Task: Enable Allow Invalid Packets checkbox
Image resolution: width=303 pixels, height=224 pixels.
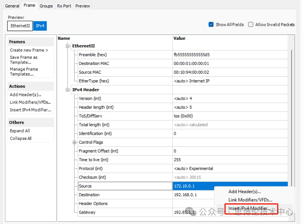Action: 251,25
